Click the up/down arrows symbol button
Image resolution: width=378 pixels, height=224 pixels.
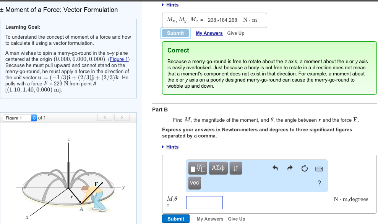click(235, 168)
